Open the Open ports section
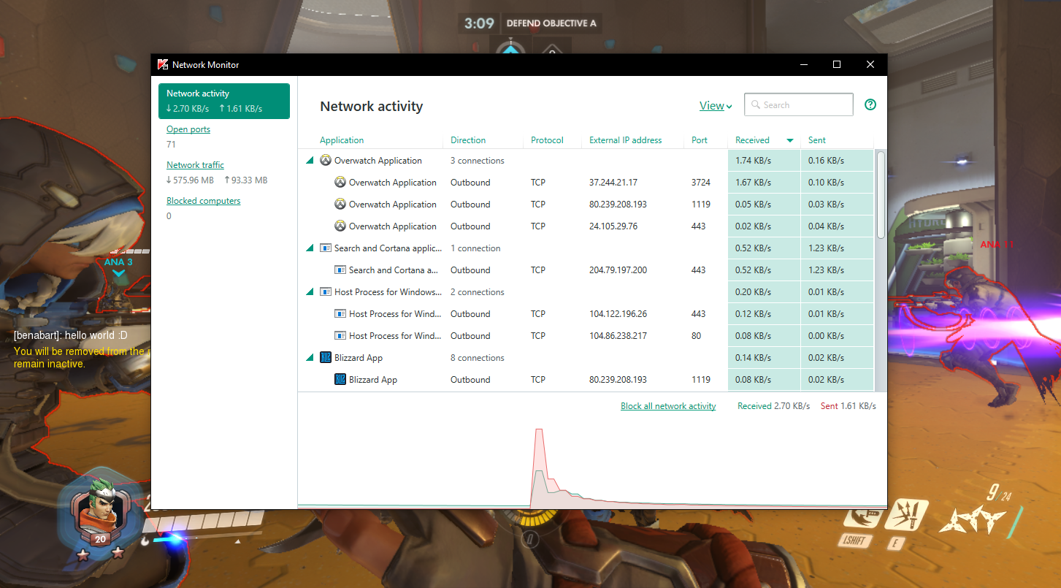This screenshot has width=1061, height=588. pyautogui.click(x=188, y=129)
